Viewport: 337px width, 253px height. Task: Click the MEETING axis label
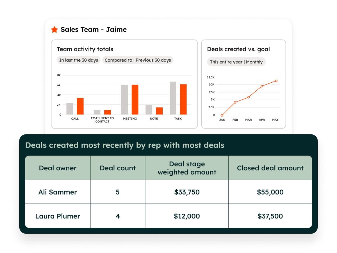coord(130,119)
